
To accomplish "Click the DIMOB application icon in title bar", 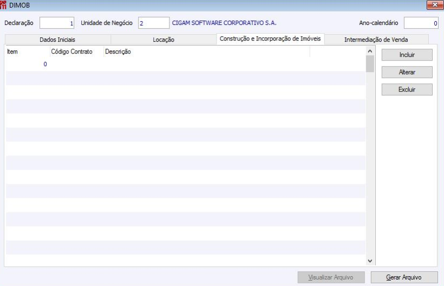I will click(x=3, y=5).
